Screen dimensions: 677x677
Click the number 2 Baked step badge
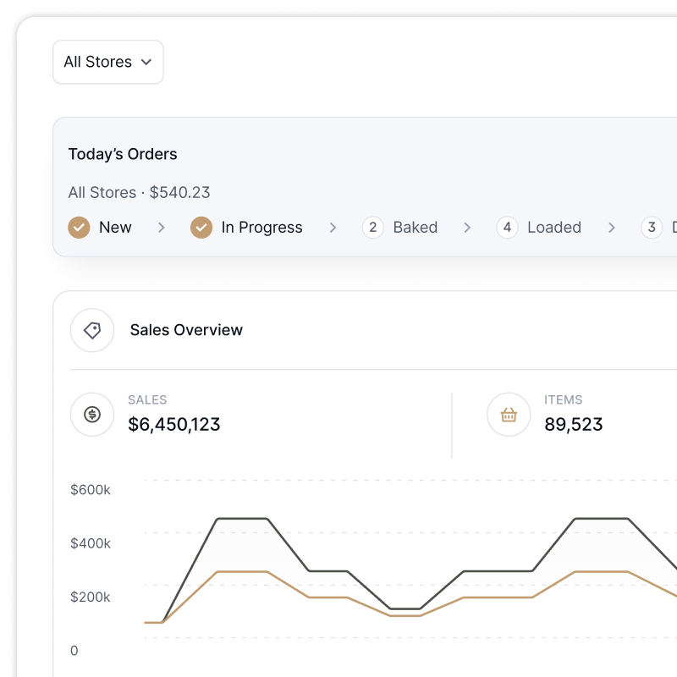coord(373,227)
